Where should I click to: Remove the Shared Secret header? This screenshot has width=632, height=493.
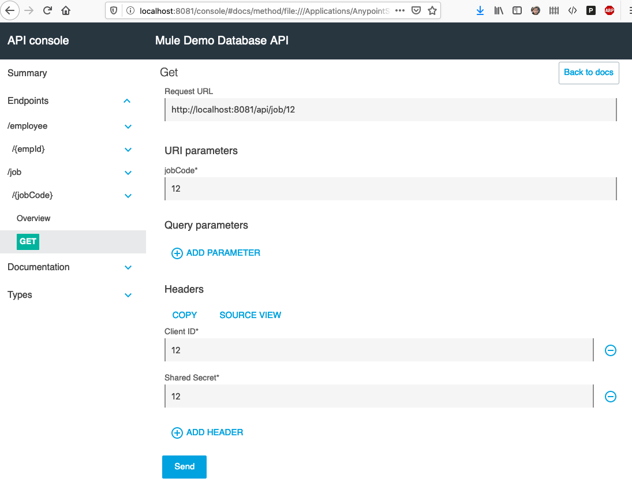coord(610,397)
